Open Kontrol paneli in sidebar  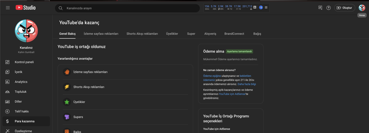[x=26, y=62]
